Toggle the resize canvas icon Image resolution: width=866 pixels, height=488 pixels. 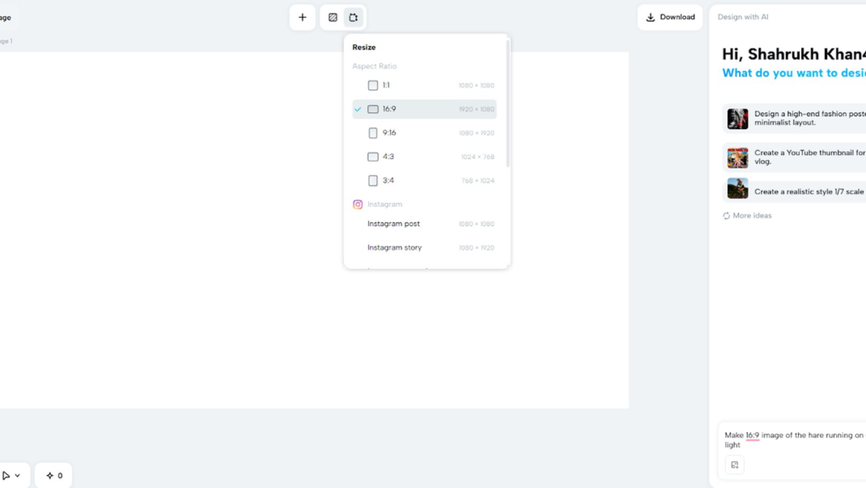tap(353, 17)
